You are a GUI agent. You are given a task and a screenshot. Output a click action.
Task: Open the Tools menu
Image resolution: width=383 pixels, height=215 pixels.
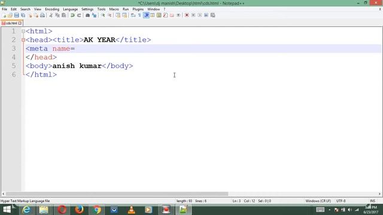101,10
